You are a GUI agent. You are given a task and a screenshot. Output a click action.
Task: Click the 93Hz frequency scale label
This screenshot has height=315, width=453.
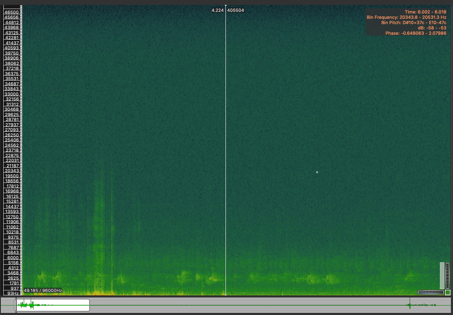click(x=13, y=293)
